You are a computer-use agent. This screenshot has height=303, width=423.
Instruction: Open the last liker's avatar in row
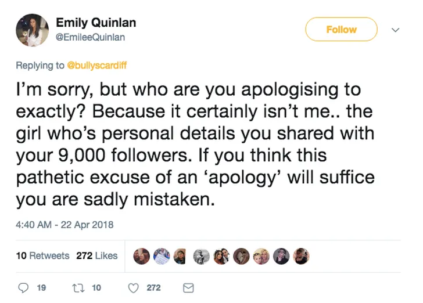click(x=301, y=256)
